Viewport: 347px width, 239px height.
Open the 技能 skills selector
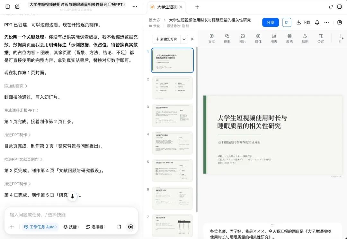pyautogui.click(x=71, y=227)
